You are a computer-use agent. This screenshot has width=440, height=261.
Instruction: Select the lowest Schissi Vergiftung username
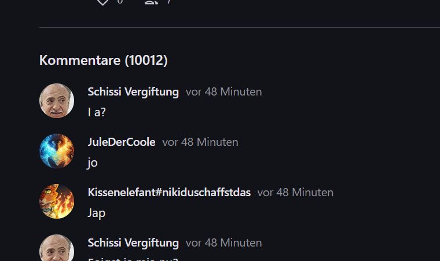(133, 243)
